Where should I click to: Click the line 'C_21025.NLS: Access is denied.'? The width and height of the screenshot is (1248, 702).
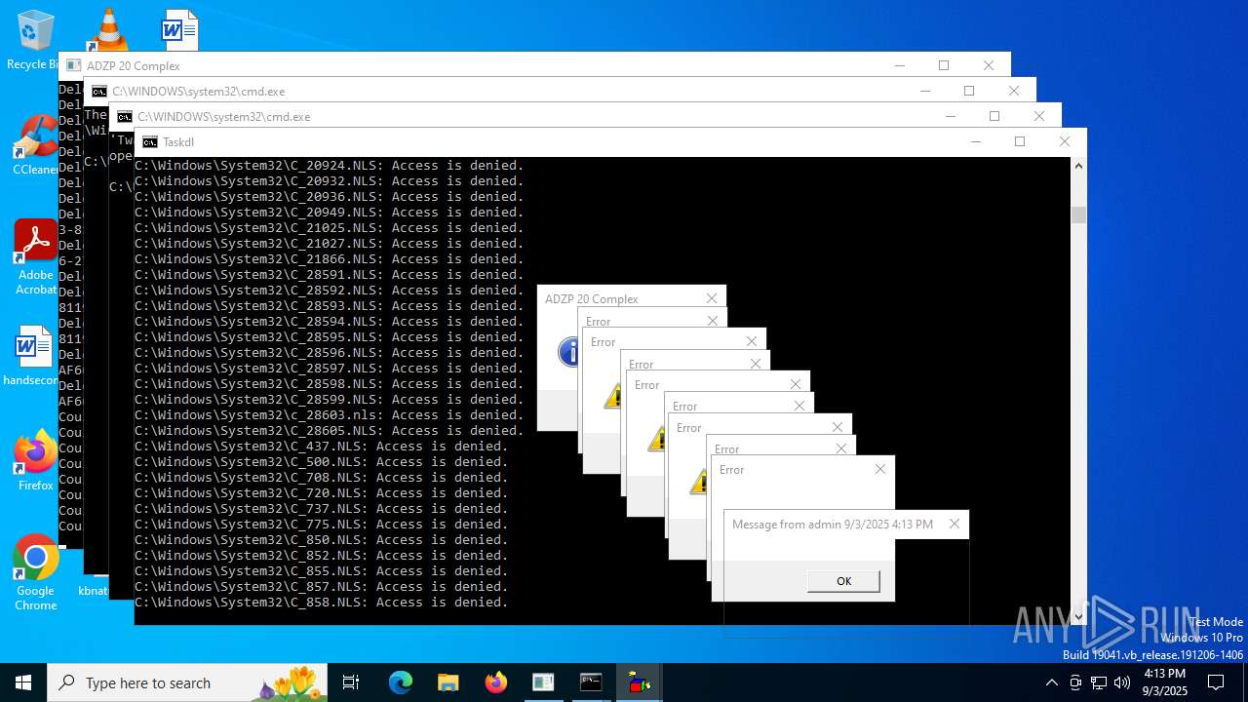tap(330, 228)
